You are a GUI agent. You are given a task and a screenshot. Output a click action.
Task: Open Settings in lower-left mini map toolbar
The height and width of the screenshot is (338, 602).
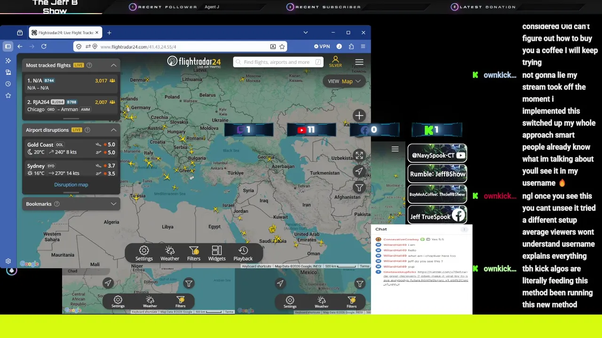118,302
